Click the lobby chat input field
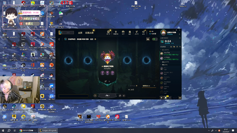 (x=73, y=96)
